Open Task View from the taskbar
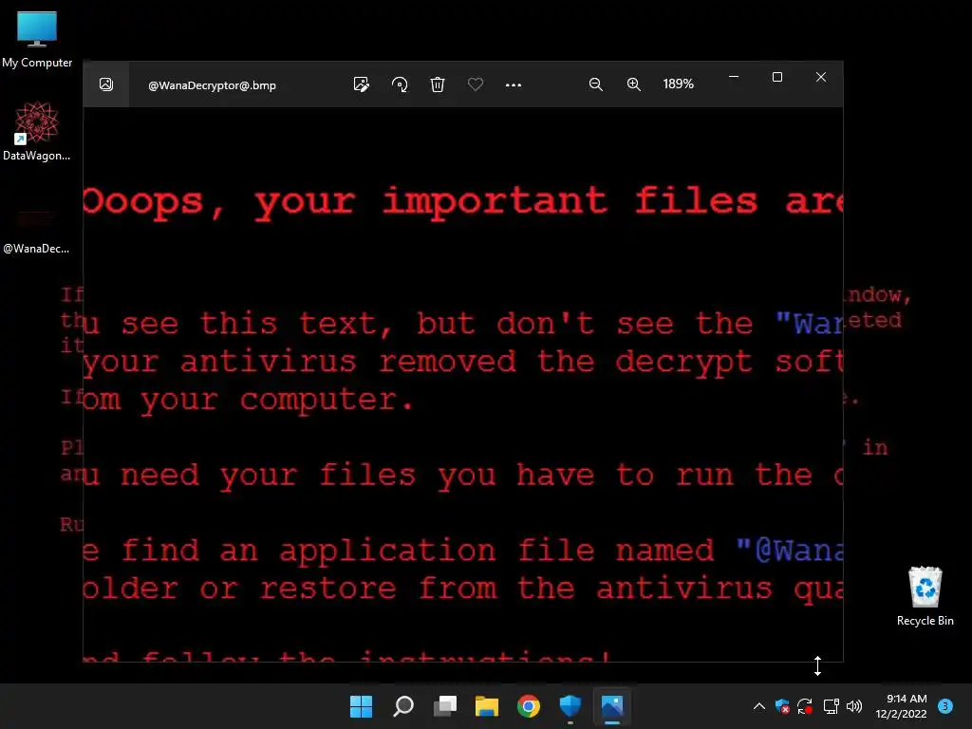This screenshot has height=729, width=972. coord(445,706)
